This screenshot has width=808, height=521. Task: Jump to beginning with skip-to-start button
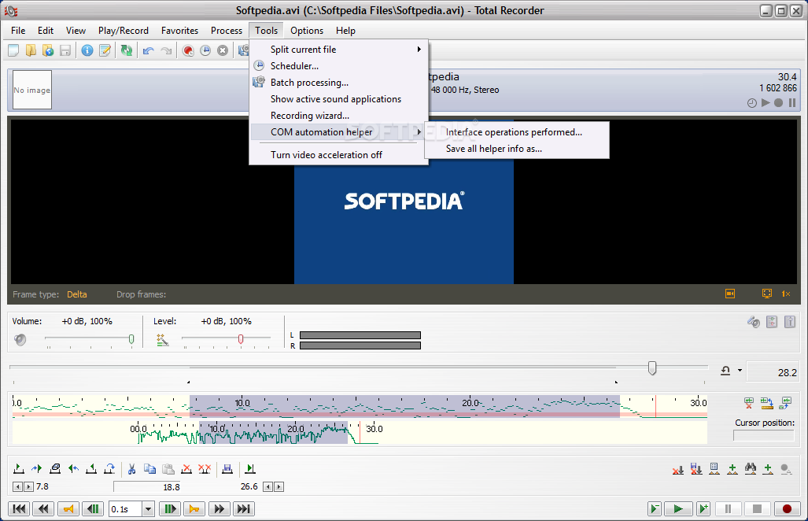(x=19, y=509)
